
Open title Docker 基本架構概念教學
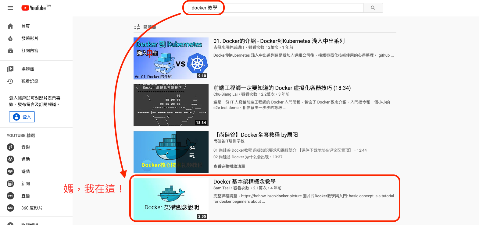245,182
